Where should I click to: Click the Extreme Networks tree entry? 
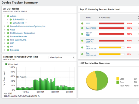coord(19,36)
